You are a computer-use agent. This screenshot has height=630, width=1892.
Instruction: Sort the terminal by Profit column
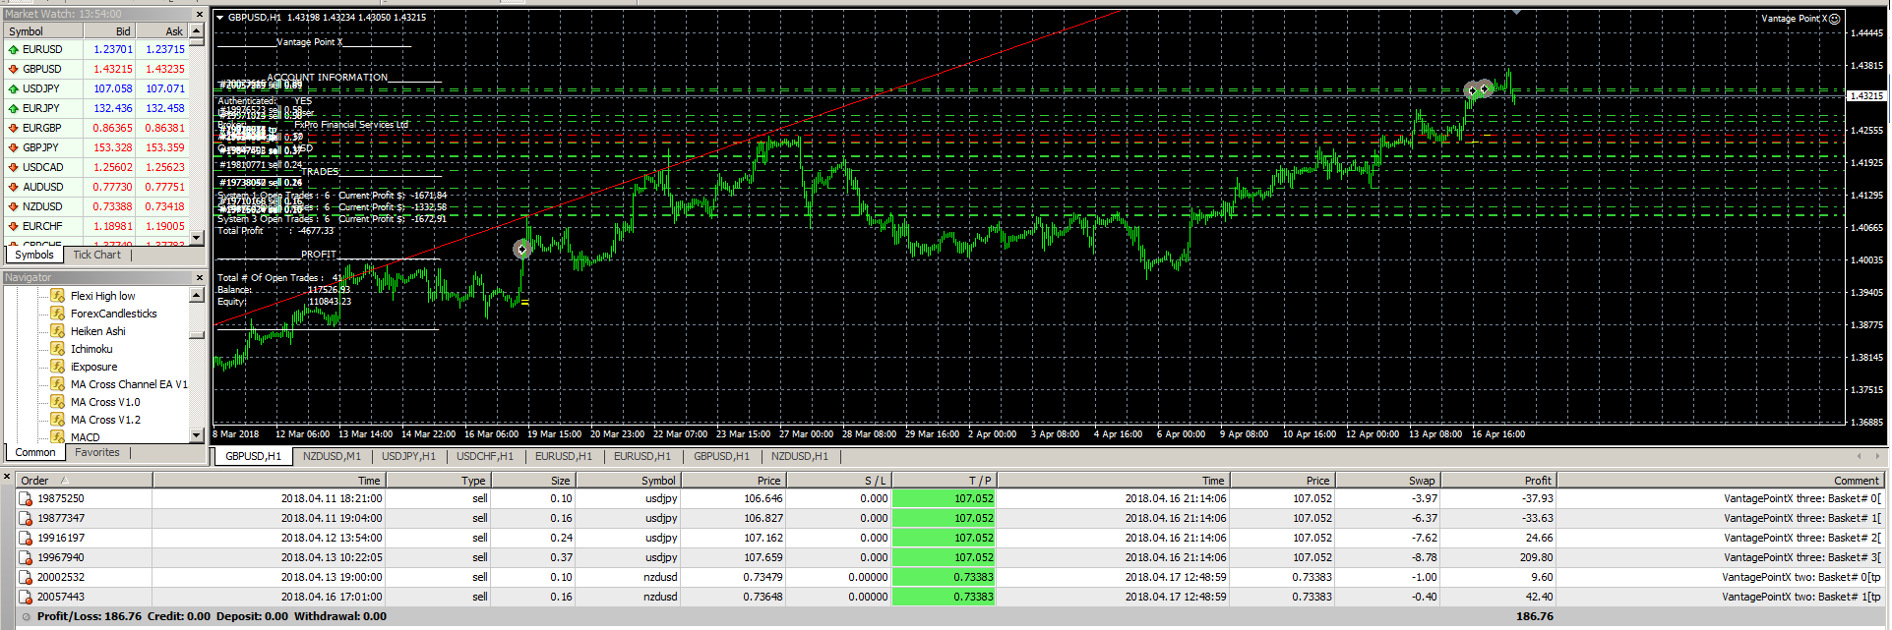pos(1537,481)
